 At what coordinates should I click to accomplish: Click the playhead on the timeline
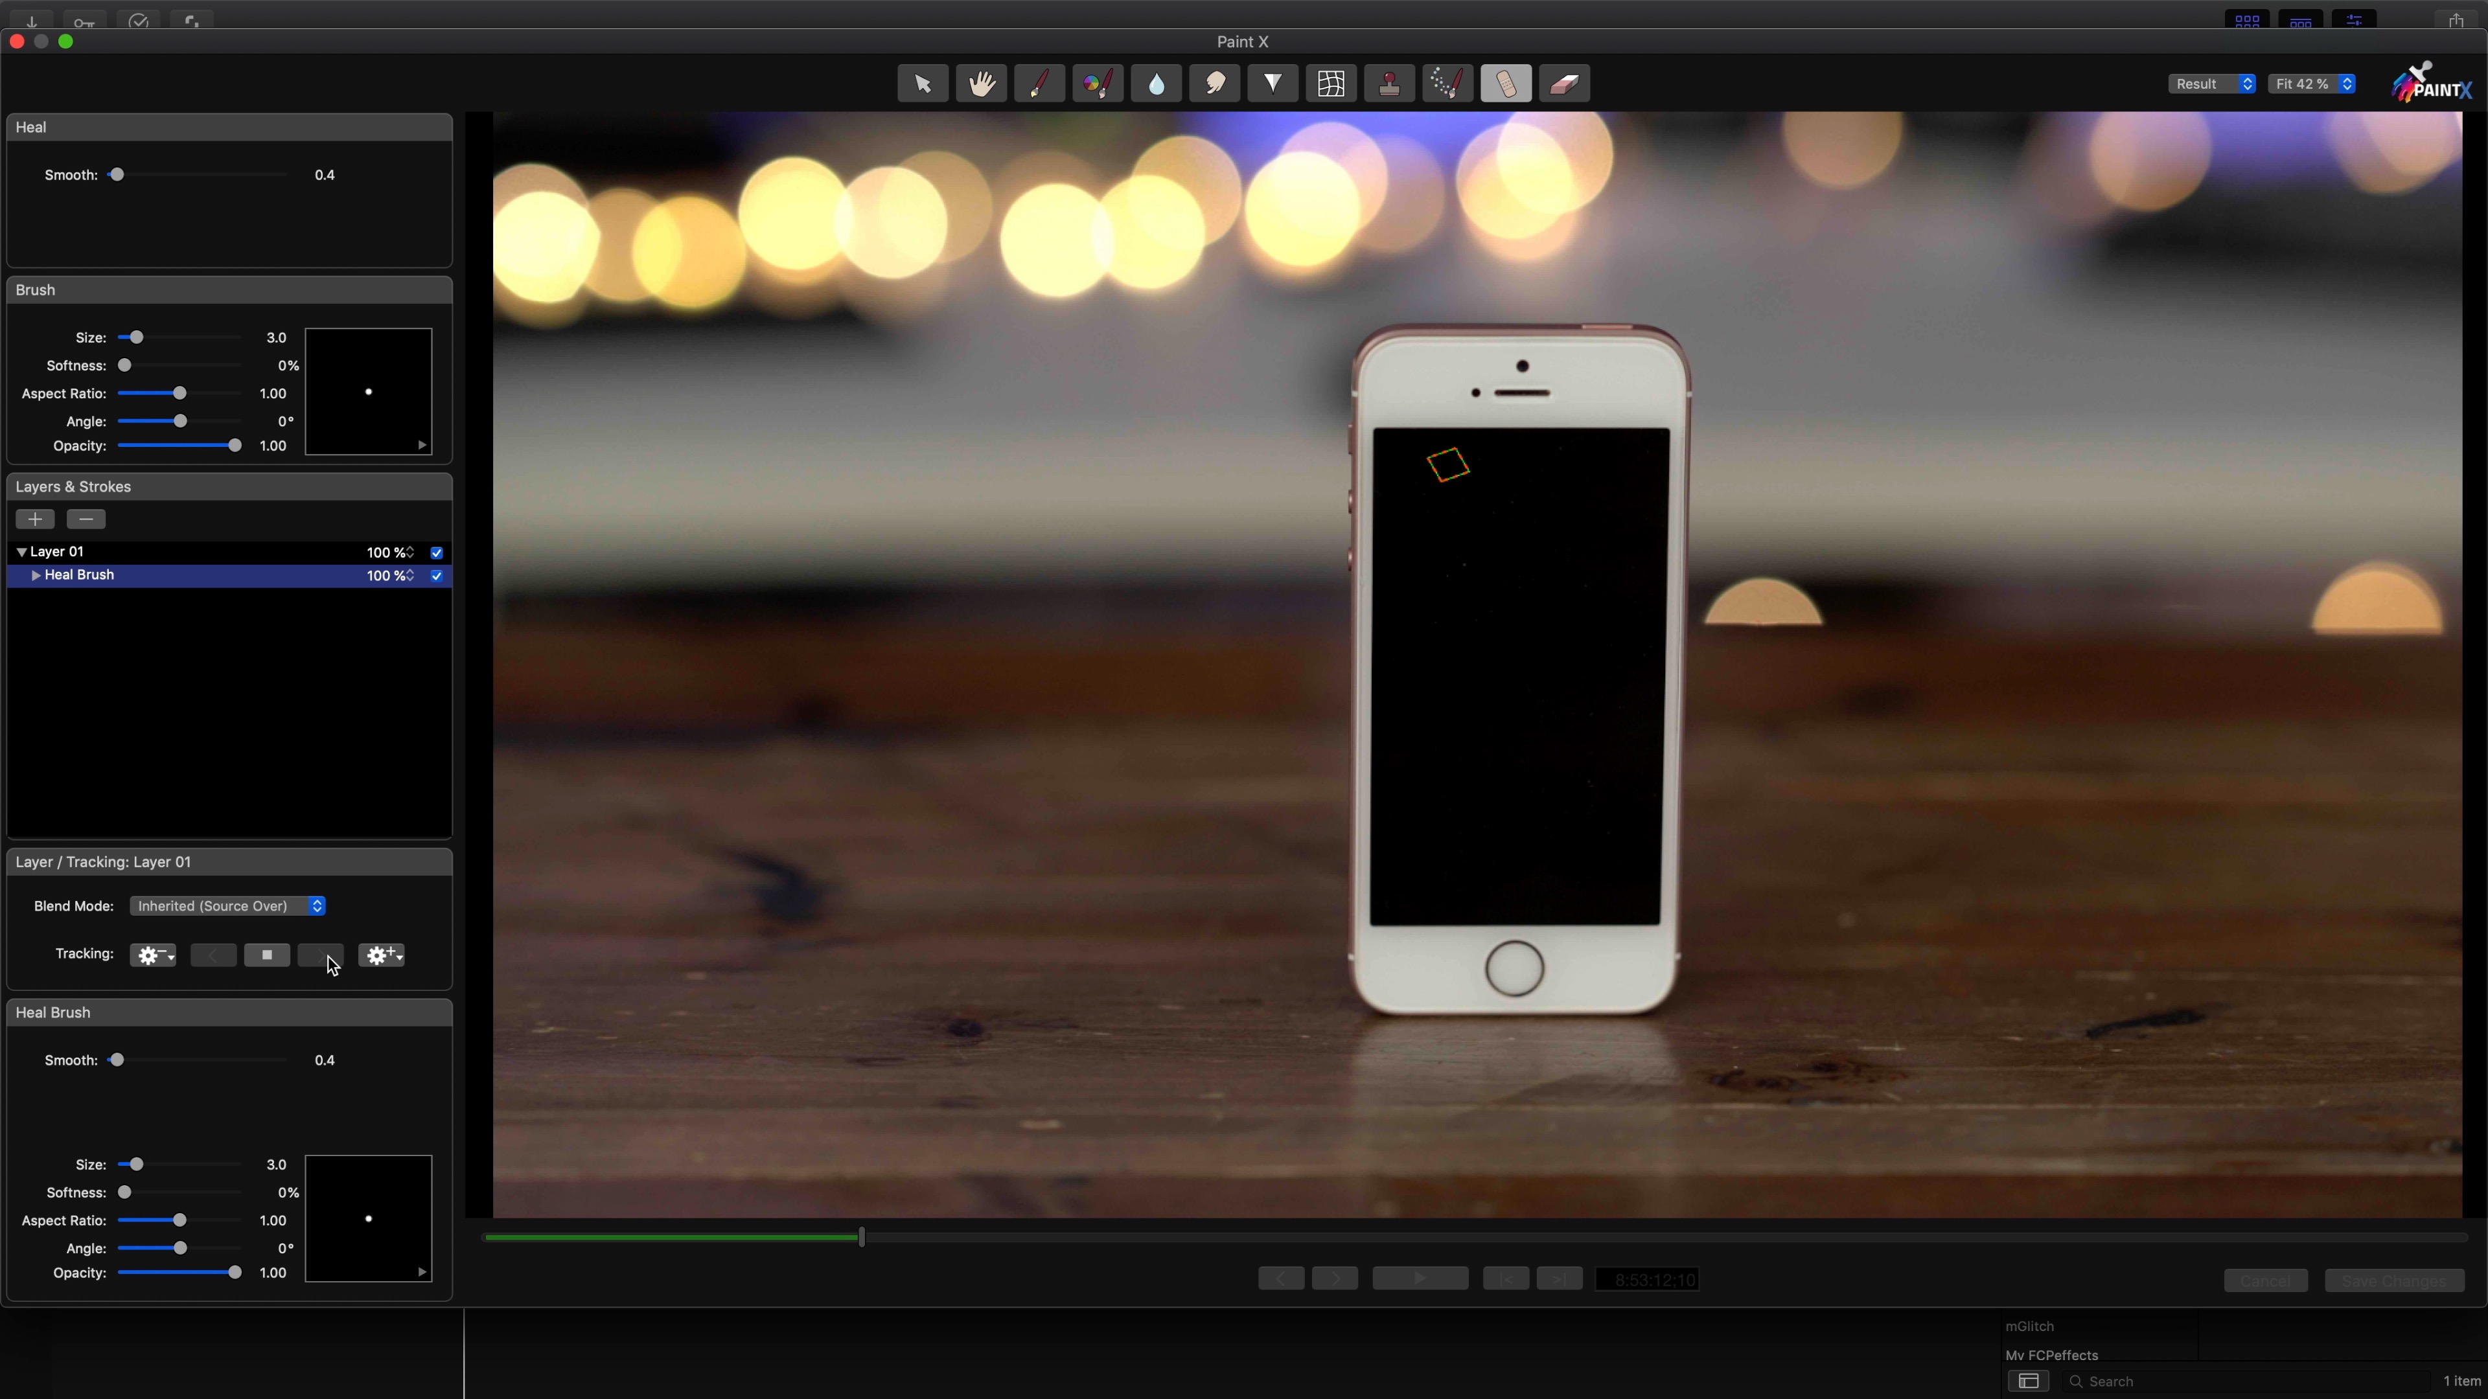[862, 1237]
